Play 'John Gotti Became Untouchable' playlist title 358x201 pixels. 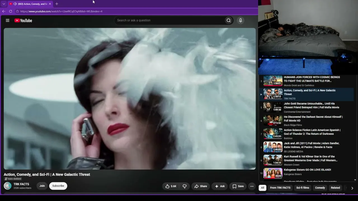tap(312, 106)
